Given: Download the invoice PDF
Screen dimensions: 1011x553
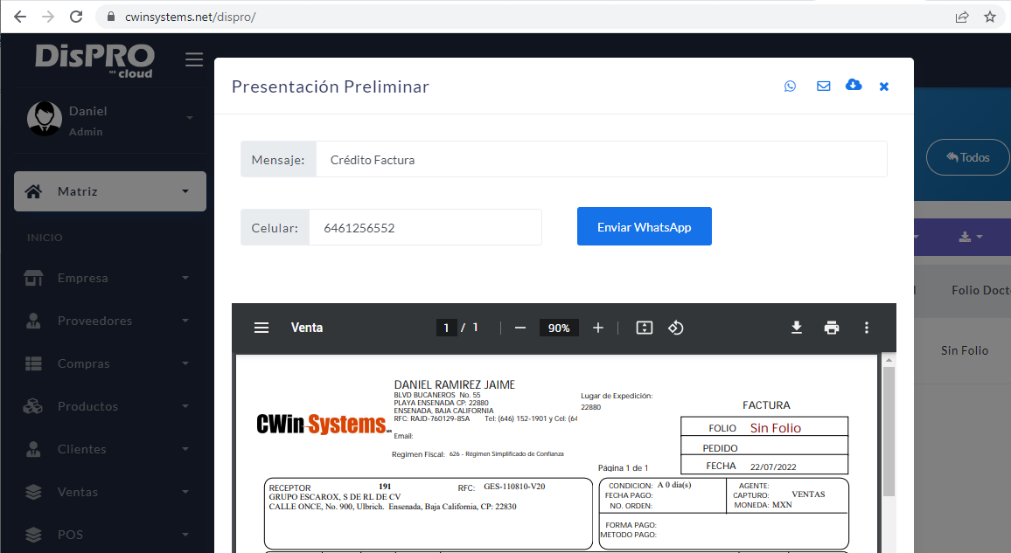Looking at the screenshot, I should [x=796, y=328].
